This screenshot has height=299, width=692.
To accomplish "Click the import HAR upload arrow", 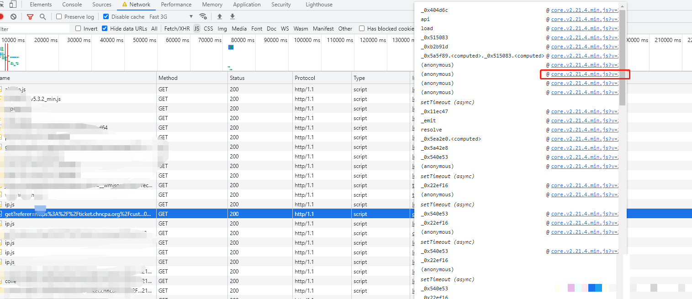I will point(220,16).
